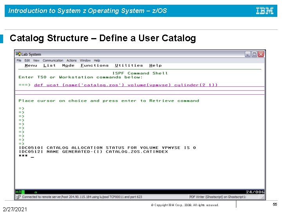Click the IDC0512I NAME GENERATED message
This screenshot has height=212, width=282.
point(93,152)
